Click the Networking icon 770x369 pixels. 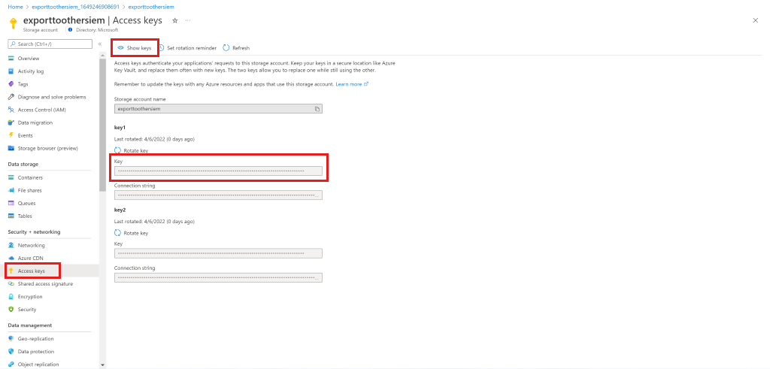pos(11,245)
